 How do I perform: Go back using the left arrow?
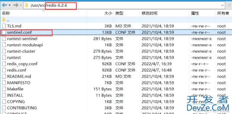(4, 5)
